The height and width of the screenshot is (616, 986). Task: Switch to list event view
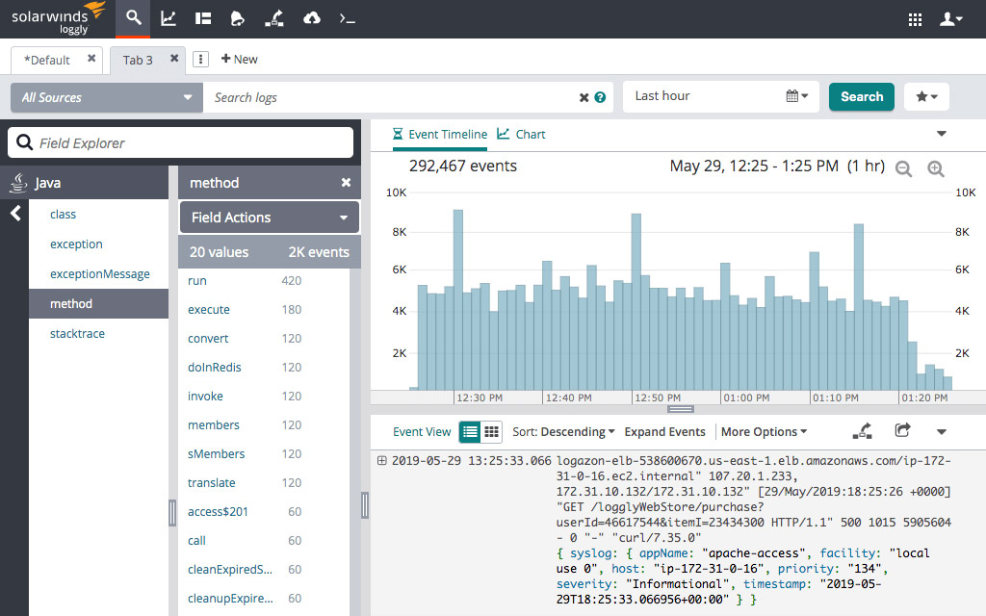470,432
